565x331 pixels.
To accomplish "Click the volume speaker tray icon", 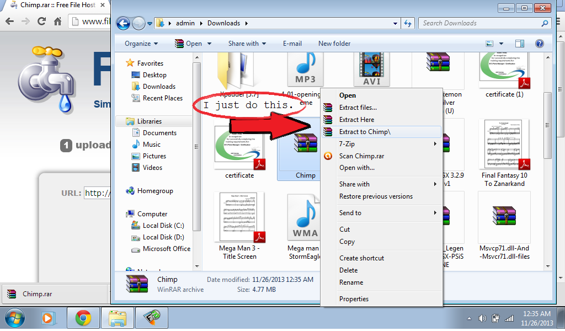I will point(482,318).
